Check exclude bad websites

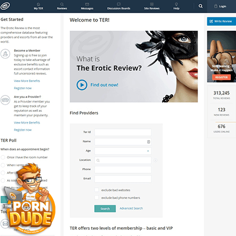(96, 190)
